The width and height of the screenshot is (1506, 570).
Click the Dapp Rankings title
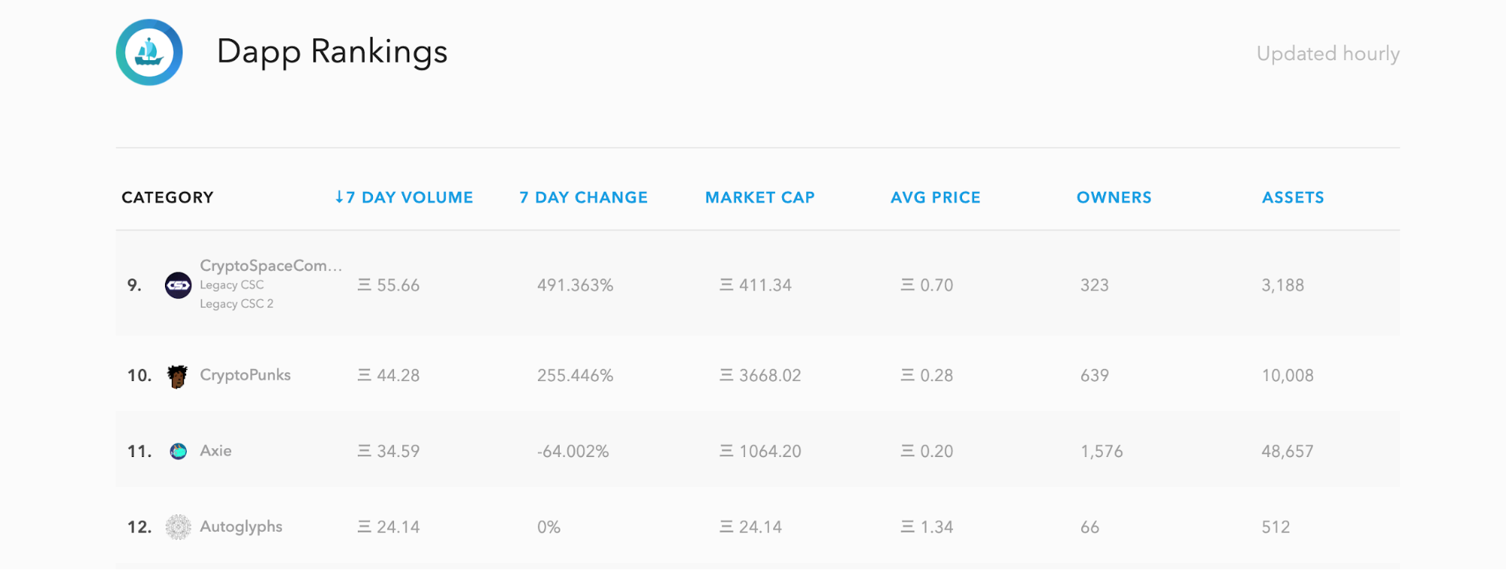coord(332,52)
